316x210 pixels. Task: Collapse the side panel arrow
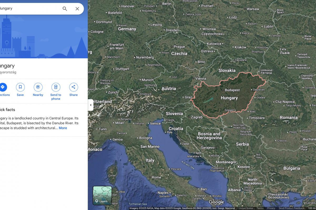click(x=91, y=105)
